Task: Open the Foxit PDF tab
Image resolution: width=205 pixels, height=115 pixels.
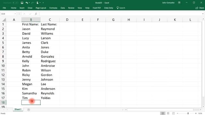Action: 97,8
